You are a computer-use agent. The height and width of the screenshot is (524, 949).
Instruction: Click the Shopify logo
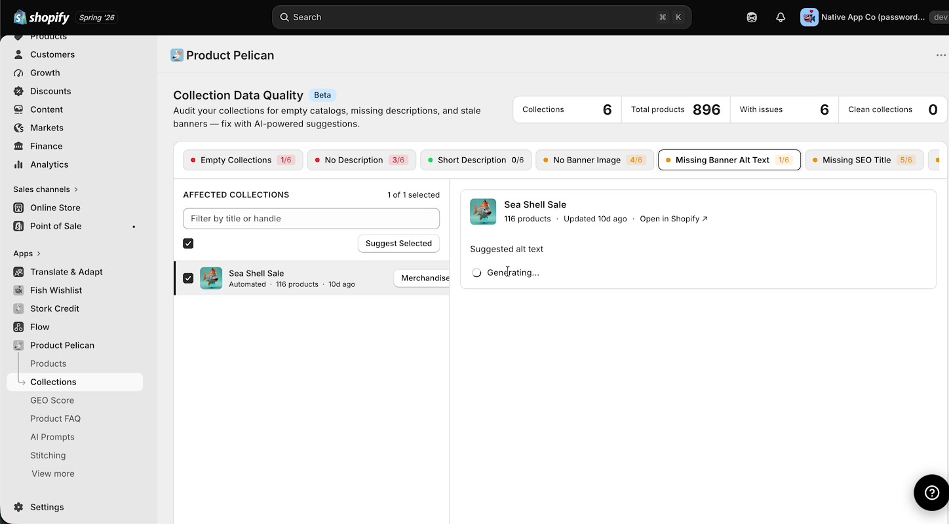[x=41, y=17]
